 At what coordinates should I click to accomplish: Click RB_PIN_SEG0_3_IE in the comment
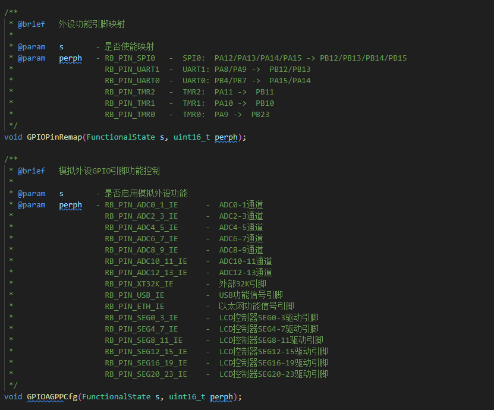coord(141,318)
